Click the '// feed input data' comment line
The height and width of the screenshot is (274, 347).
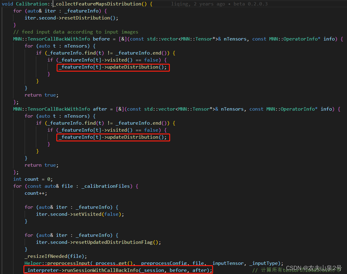(75, 32)
